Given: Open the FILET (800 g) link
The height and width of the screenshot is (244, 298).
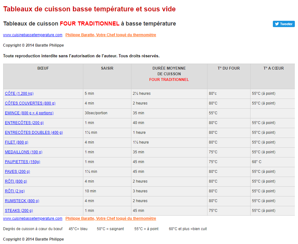Looking at the screenshot, I should coord(17,142).
